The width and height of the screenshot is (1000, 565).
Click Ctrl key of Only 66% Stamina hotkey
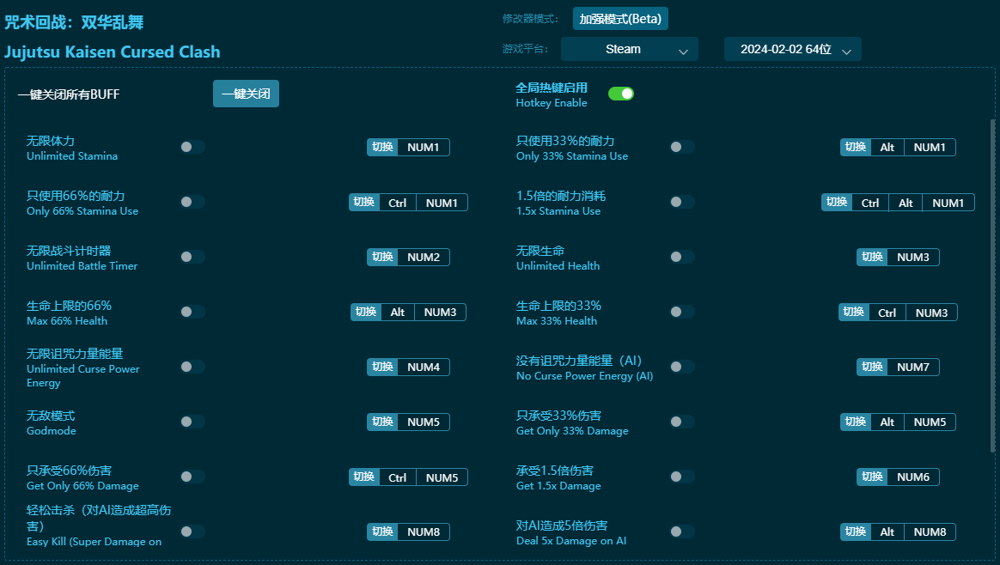tap(397, 203)
